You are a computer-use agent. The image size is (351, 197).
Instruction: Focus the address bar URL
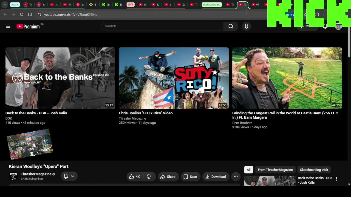coord(71,15)
